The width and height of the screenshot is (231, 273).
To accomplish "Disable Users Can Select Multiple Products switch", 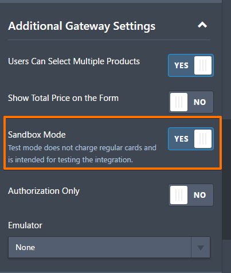I will [x=191, y=65].
